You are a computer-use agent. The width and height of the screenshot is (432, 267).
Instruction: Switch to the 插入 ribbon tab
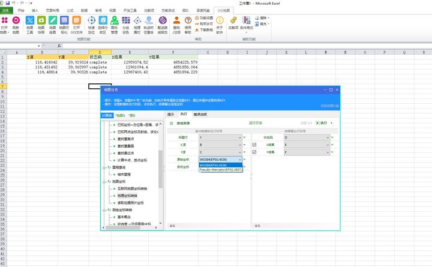coord(35,10)
